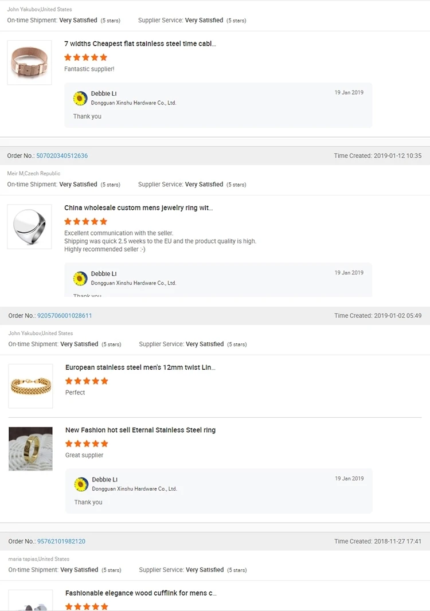430x611 pixels.
Task: Click the silver signet ring thumbnail
Action: click(29, 226)
